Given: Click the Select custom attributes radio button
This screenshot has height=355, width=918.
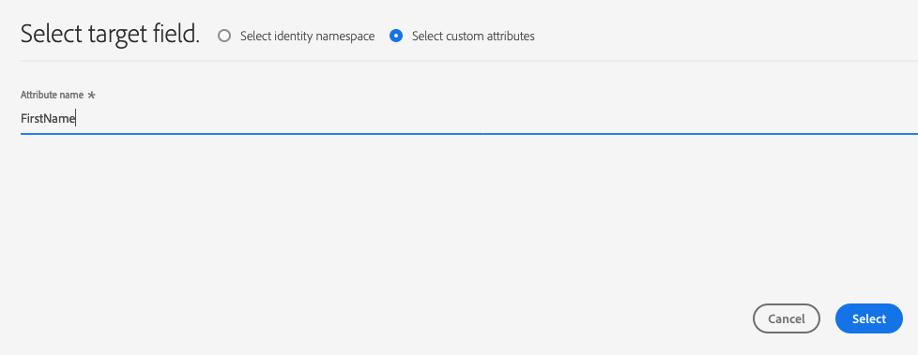Looking at the screenshot, I should tap(396, 37).
